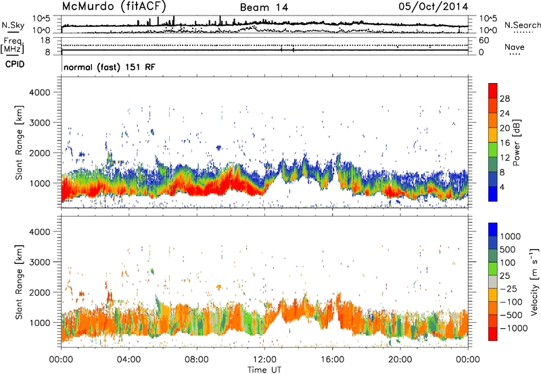Click the 3000 label on velocity panel axis
This screenshot has width=541, height=374.
click(40, 262)
